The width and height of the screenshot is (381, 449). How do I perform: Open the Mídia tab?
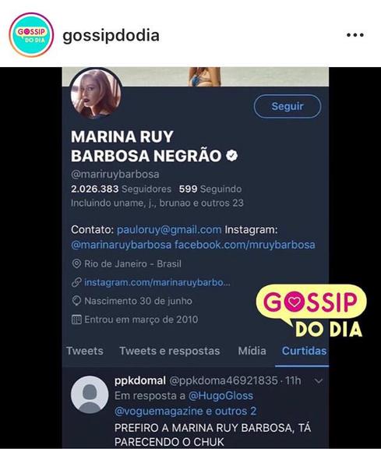pyautogui.click(x=252, y=351)
